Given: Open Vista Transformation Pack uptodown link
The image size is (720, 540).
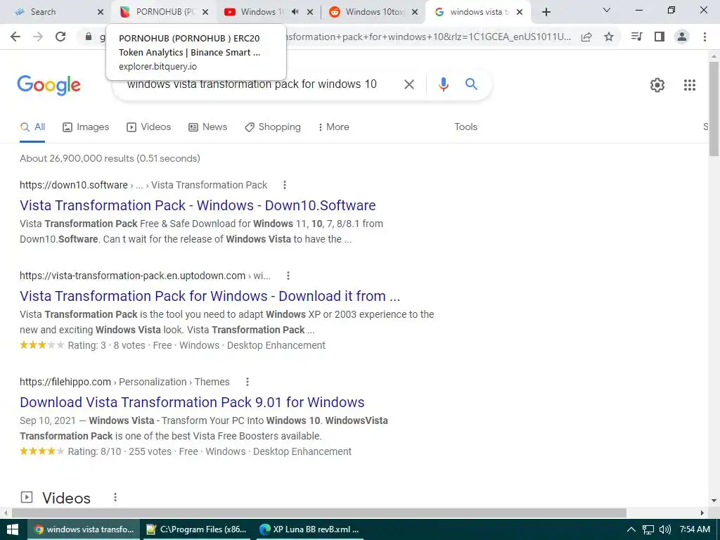Looking at the screenshot, I should (x=210, y=296).
